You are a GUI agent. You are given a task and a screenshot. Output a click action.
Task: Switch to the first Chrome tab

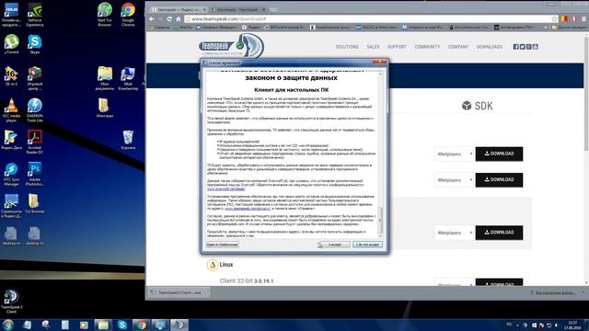[x=178, y=9]
